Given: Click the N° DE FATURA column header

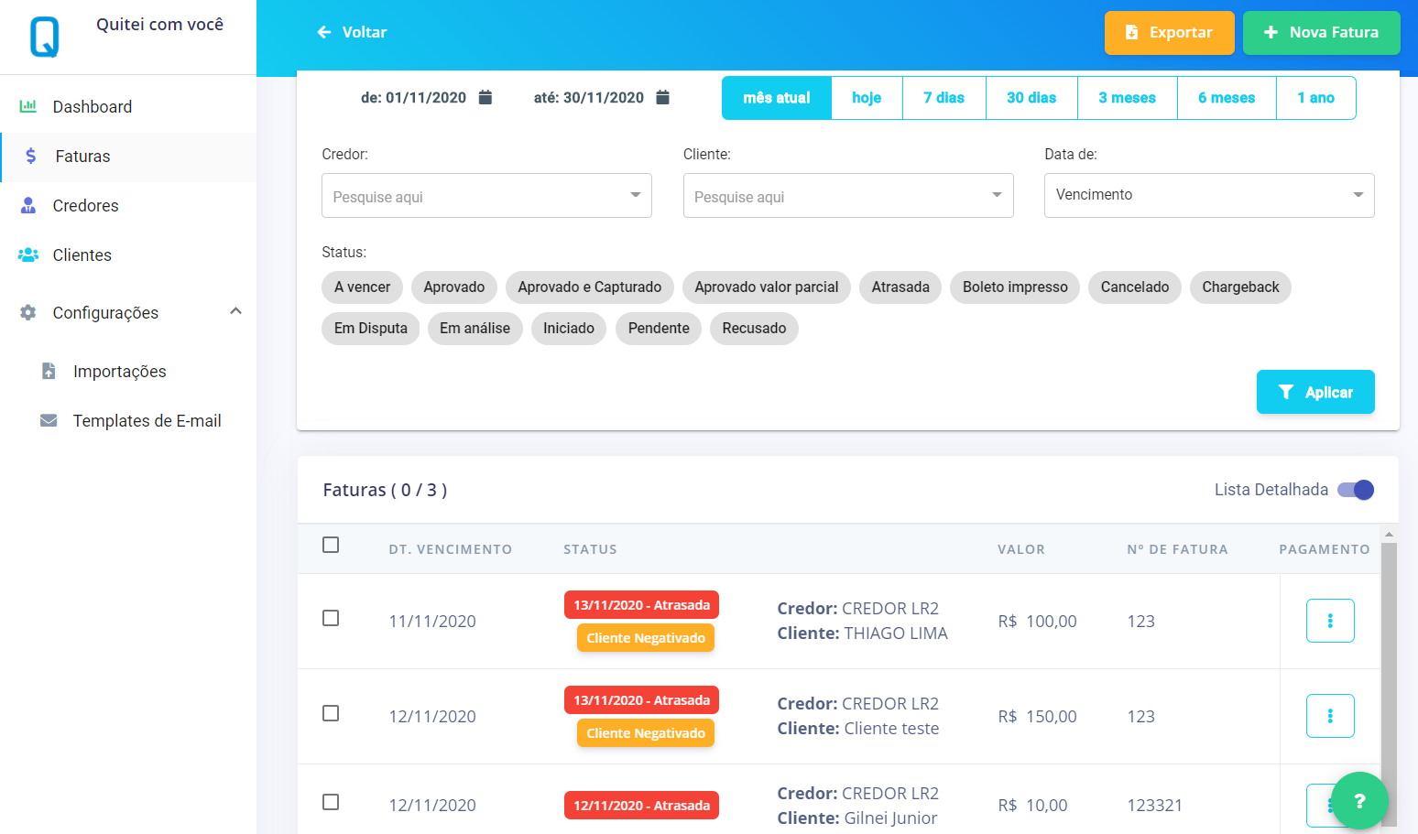Looking at the screenshot, I should pos(1177,549).
